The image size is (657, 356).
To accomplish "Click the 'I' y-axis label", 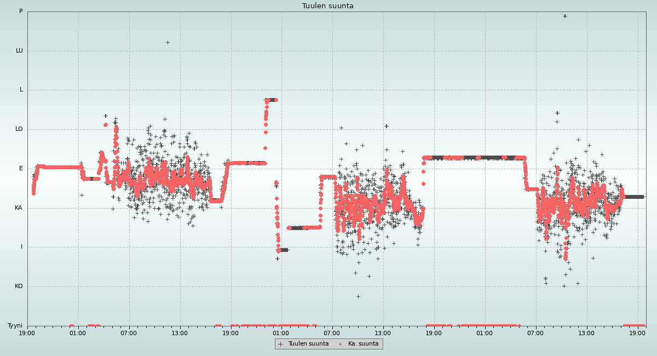I will click(22, 247).
